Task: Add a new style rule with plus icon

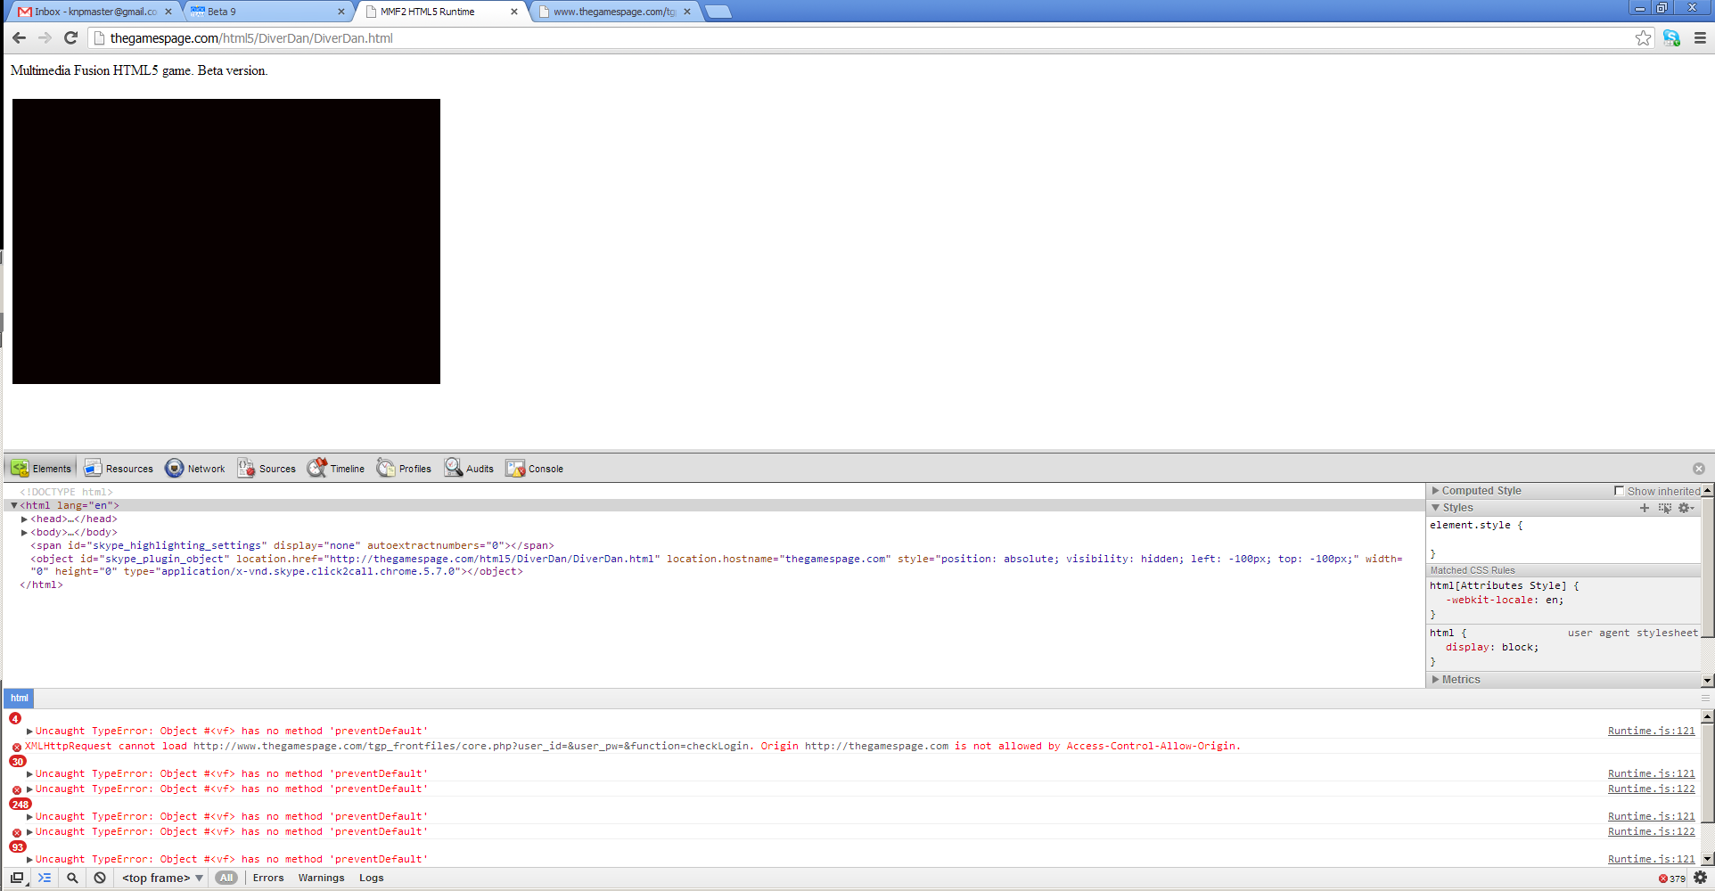Action: coord(1644,508)
